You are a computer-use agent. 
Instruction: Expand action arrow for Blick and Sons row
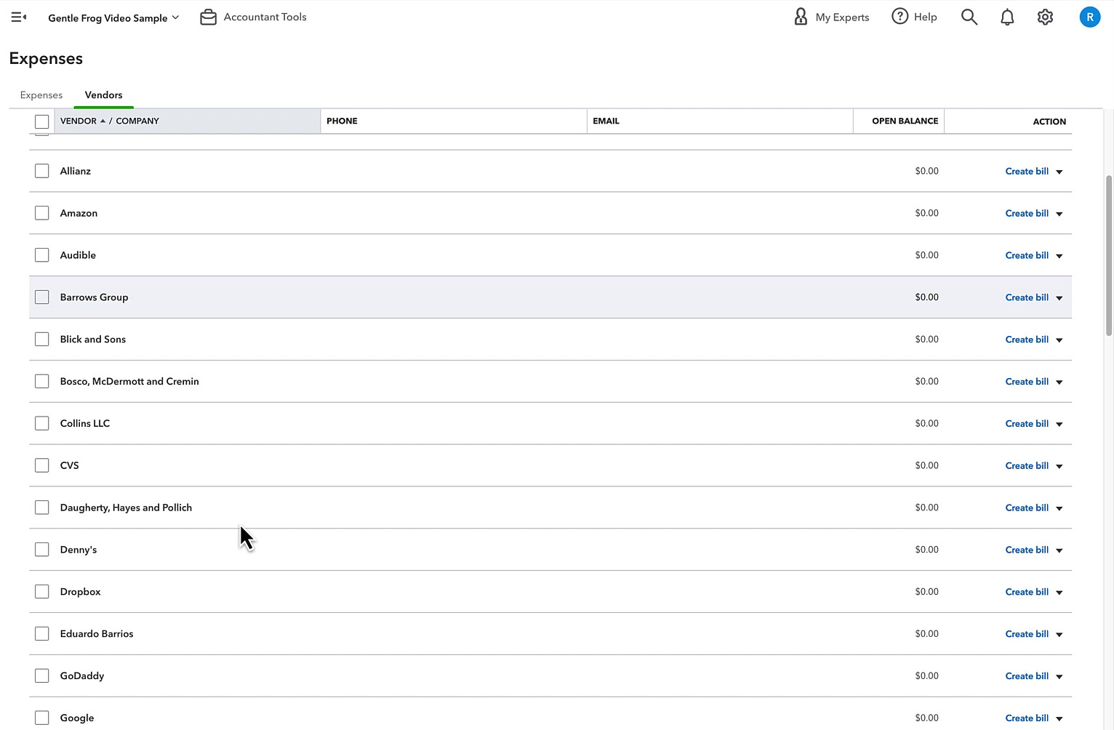(1059, 340)
